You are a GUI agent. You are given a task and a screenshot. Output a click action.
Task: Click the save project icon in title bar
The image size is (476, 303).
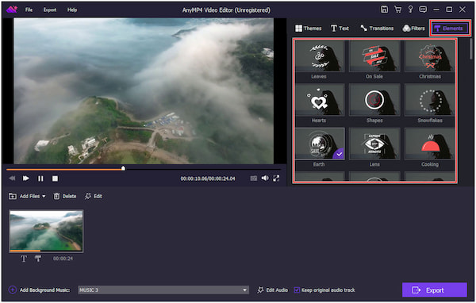click(x=384, y=10)
